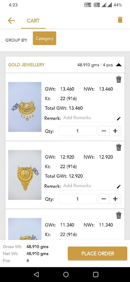
Task: Collapse the Gold Jewellery section
Action: point(119,65)
